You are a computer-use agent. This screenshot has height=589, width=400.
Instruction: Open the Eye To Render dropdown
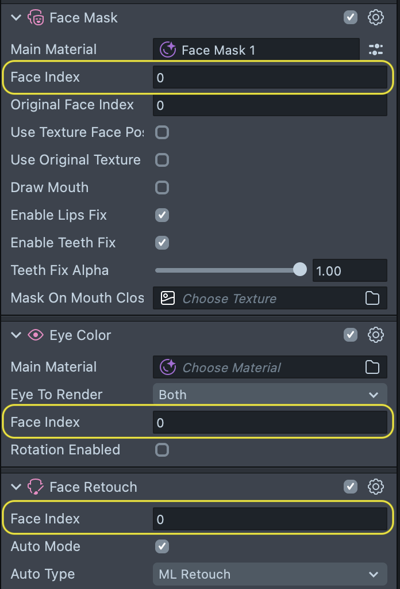[x=270, y=395]
